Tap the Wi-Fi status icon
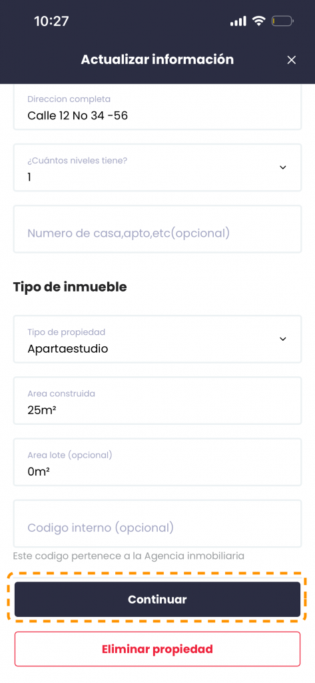Image resolution: width=315 pixels, height=683 pixels. point(259,21)
